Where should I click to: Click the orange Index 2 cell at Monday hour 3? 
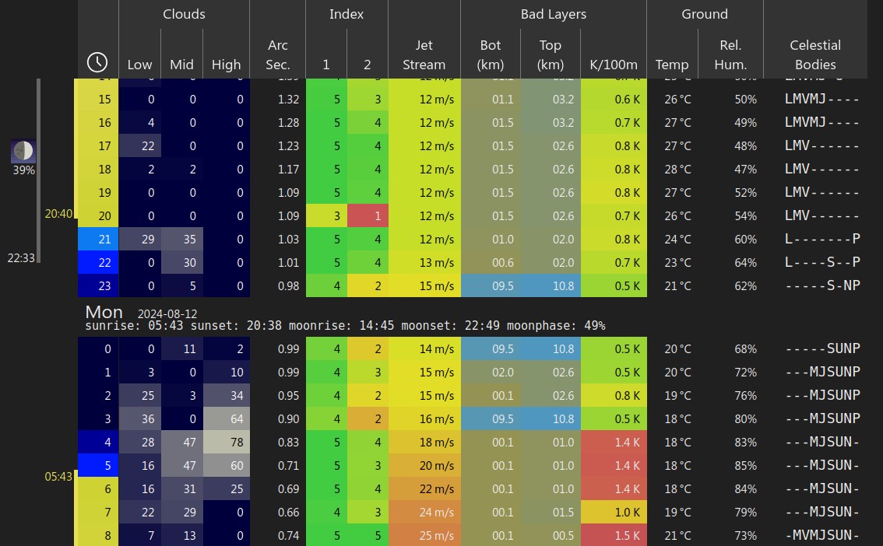(368, 419)
